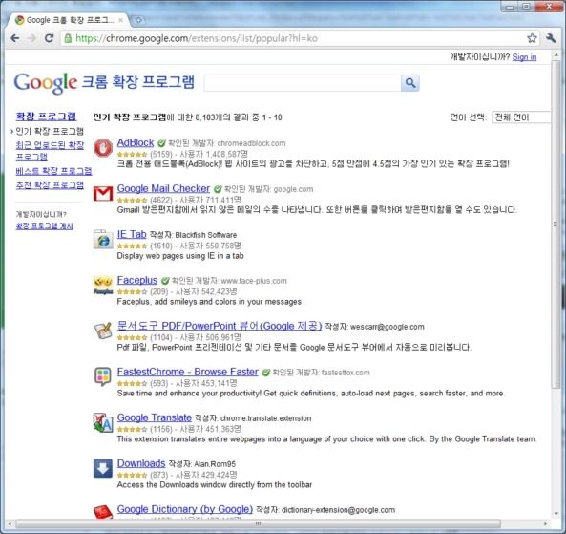Open the Google Translate extension link
Image resolution: width=566 pixels, height=534 pixels.
[154, 417]
